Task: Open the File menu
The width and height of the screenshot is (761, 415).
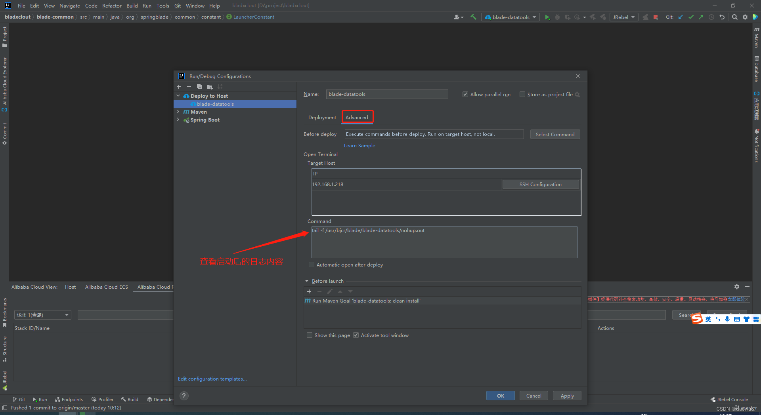Action: (x=21, y=6)
